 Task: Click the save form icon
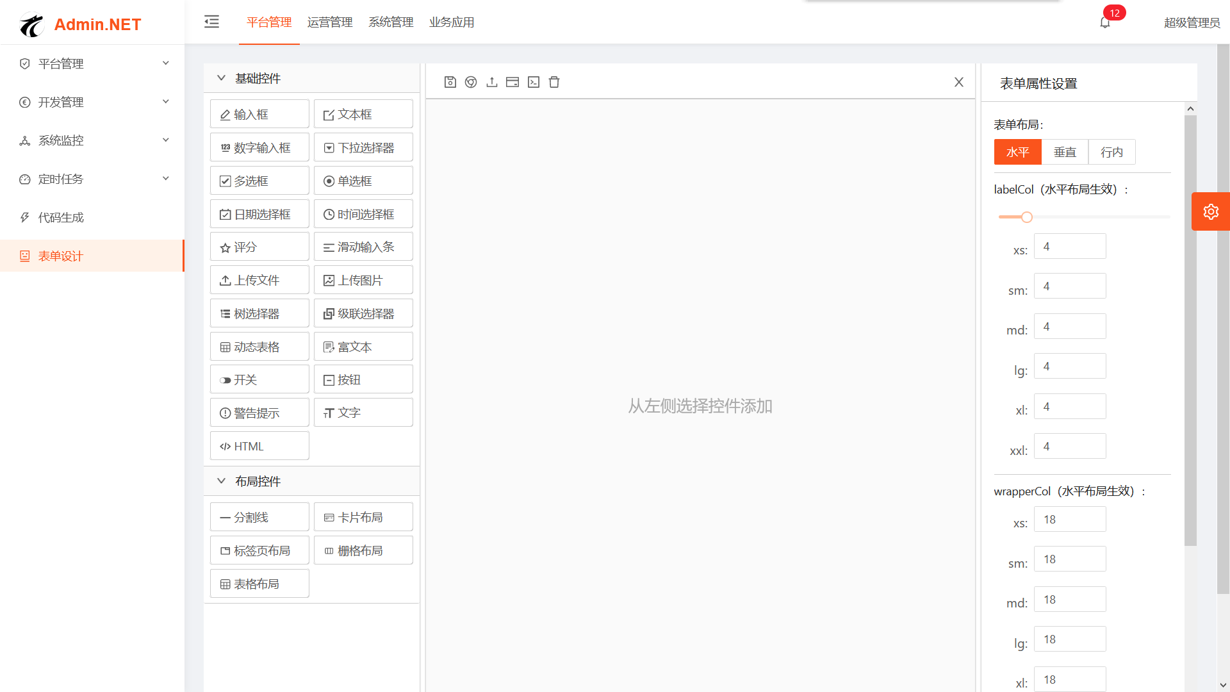click(450, 82)
